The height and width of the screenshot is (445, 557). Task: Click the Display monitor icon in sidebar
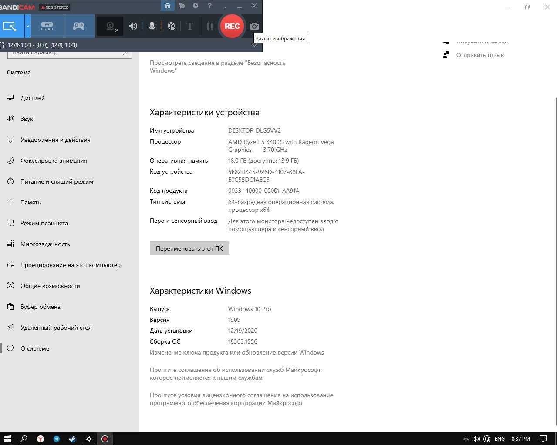[10, 97]
